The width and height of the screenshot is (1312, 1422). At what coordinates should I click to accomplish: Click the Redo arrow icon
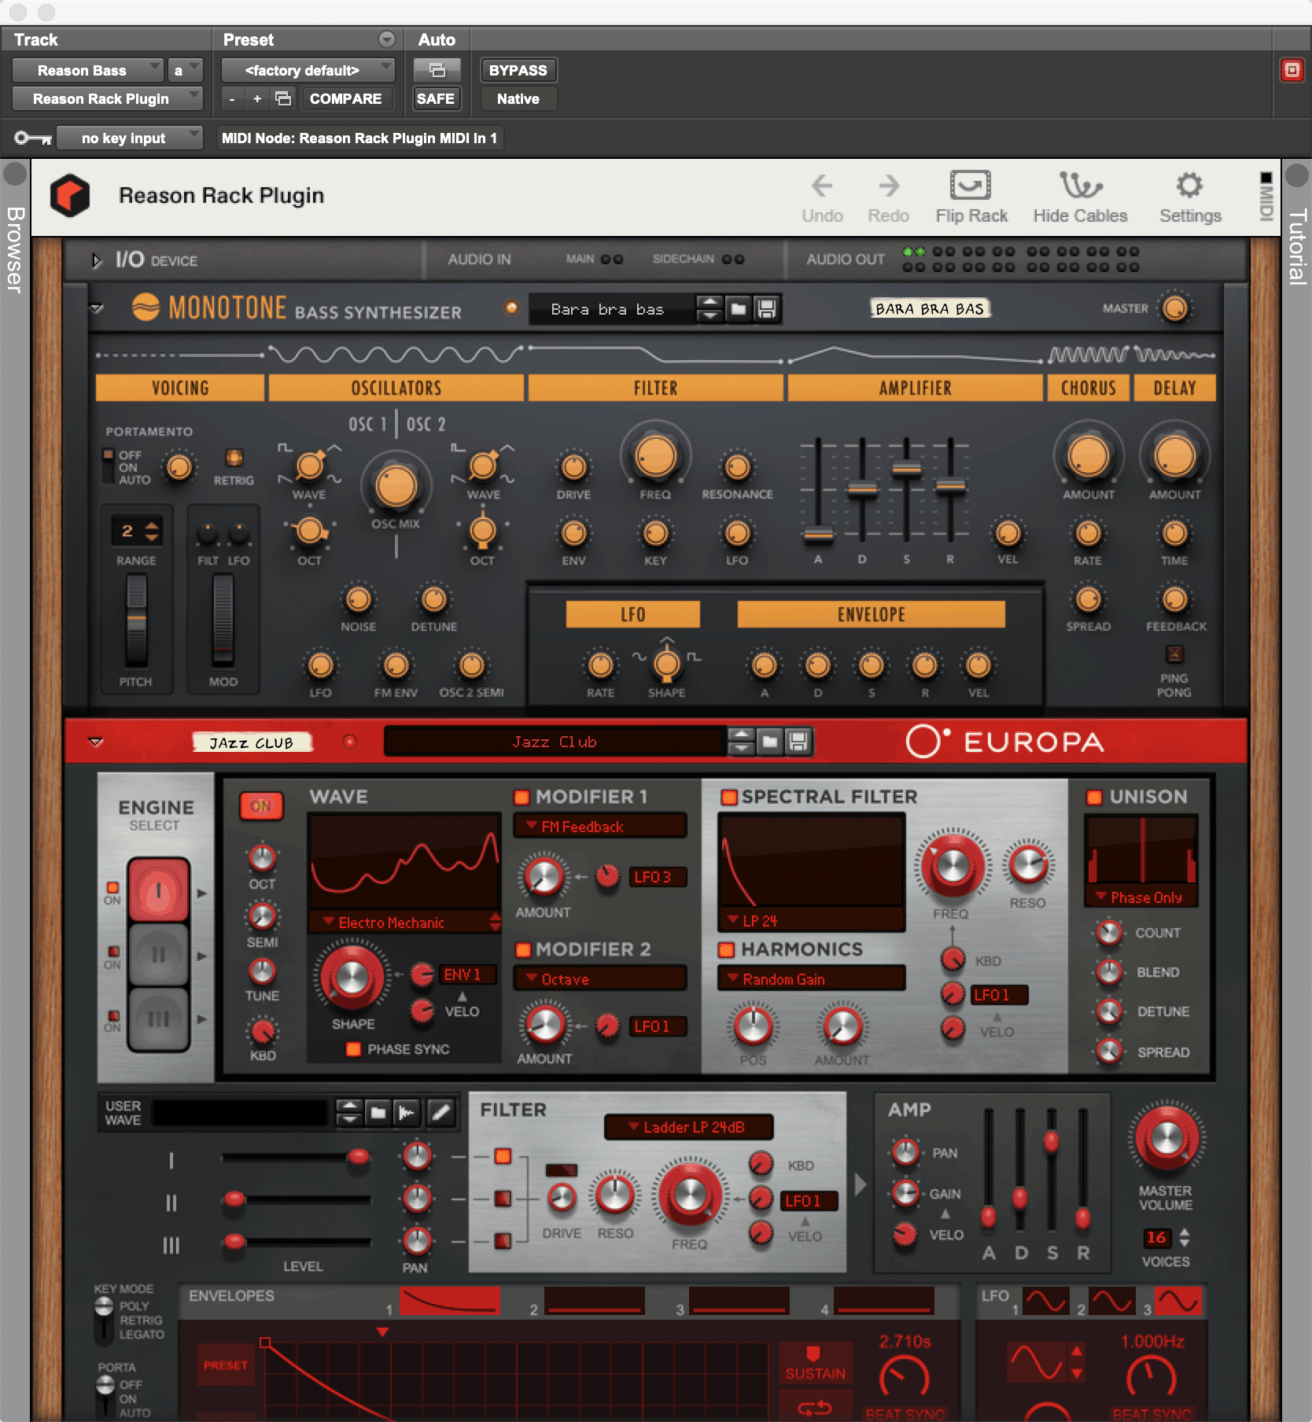(889, 186)
